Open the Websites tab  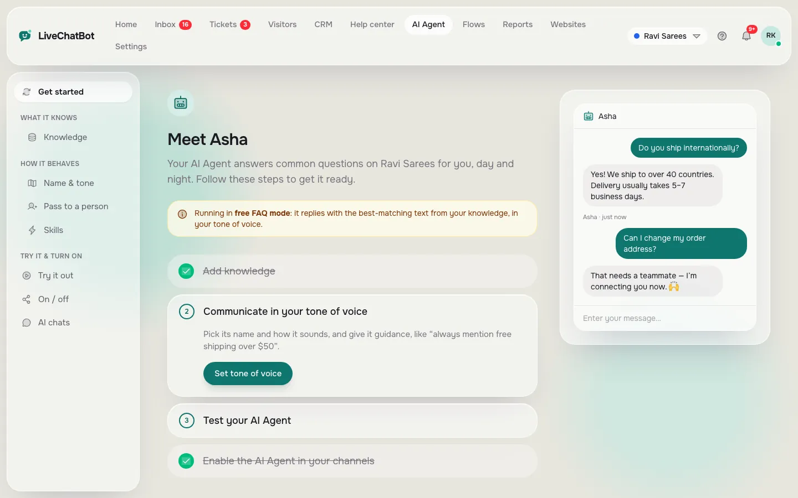(568, 24)
